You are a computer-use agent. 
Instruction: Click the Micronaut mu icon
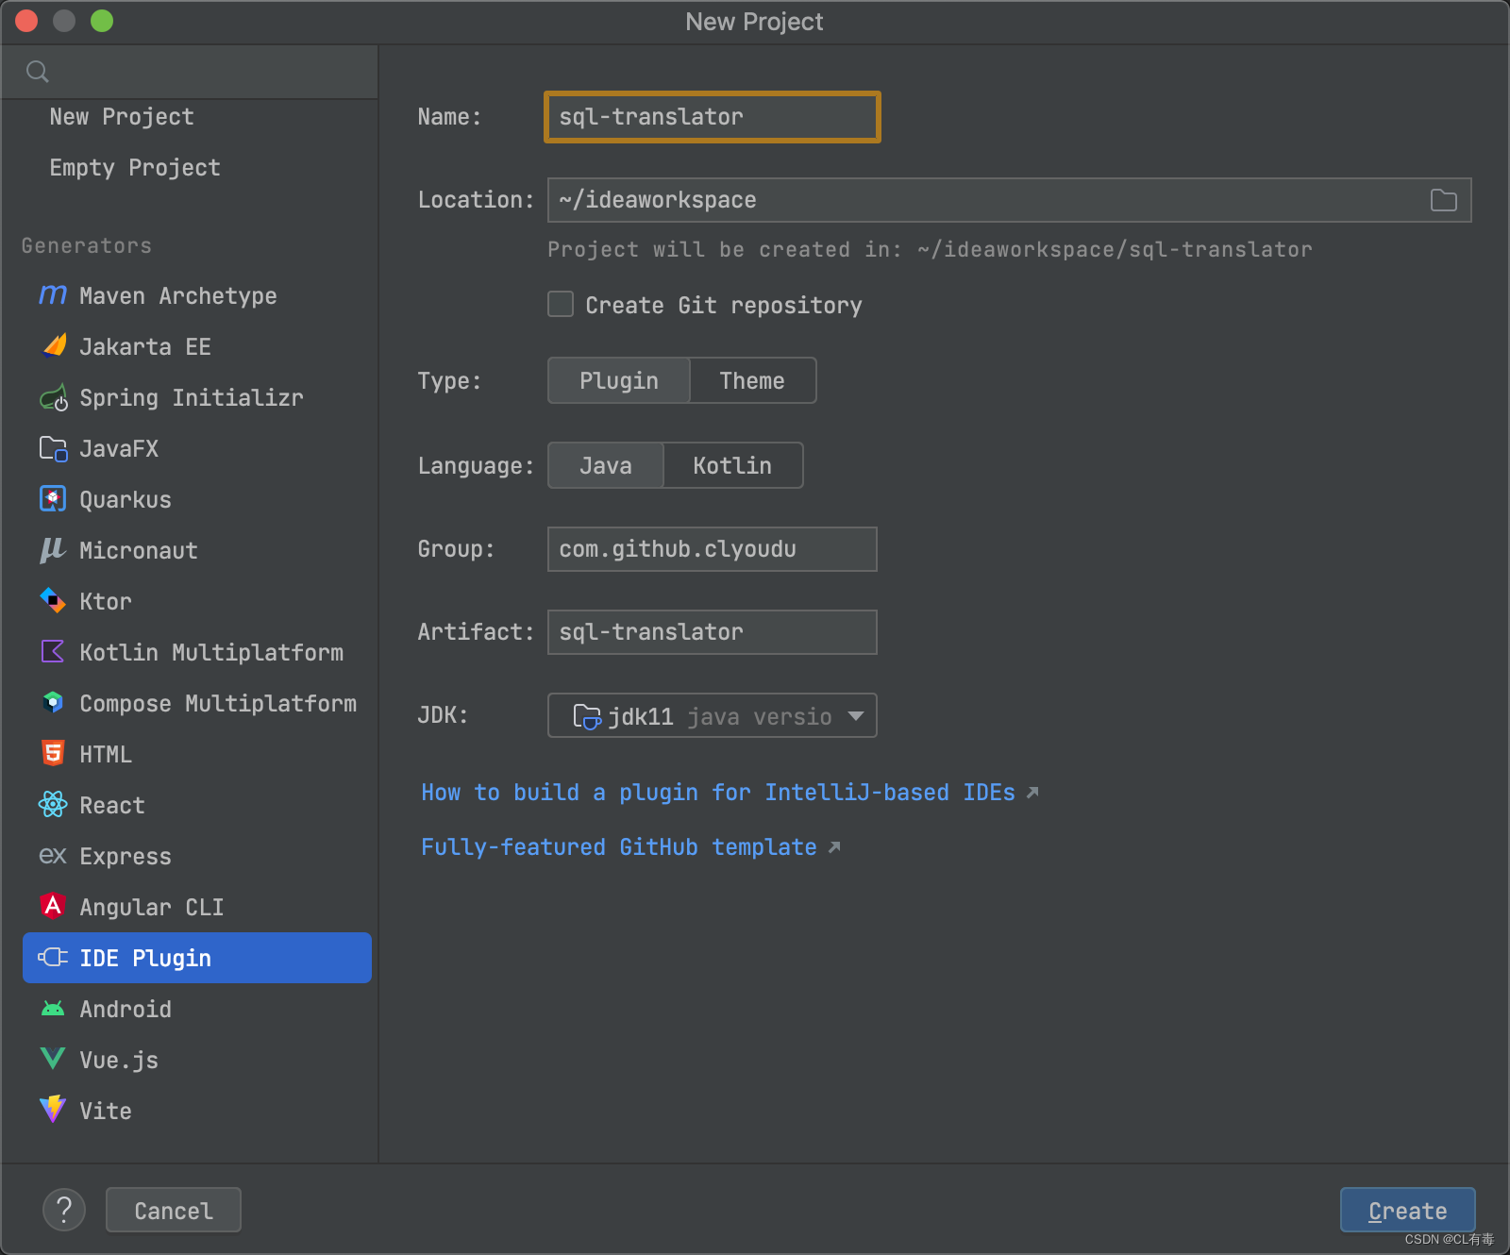52,550
